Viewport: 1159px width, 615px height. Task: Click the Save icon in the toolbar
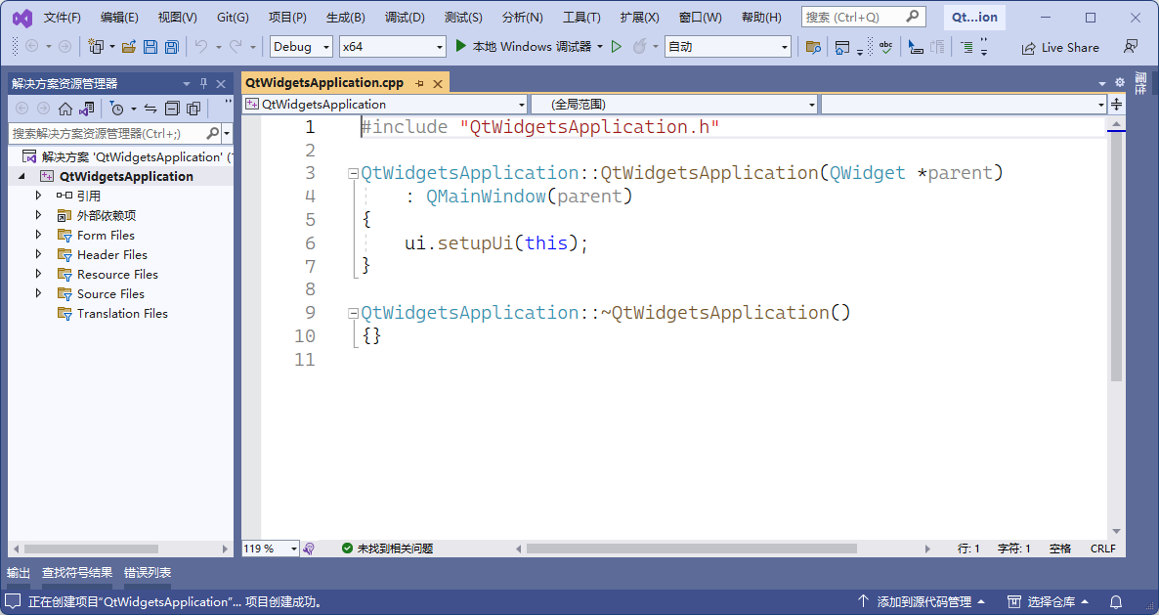coord(150,46)
